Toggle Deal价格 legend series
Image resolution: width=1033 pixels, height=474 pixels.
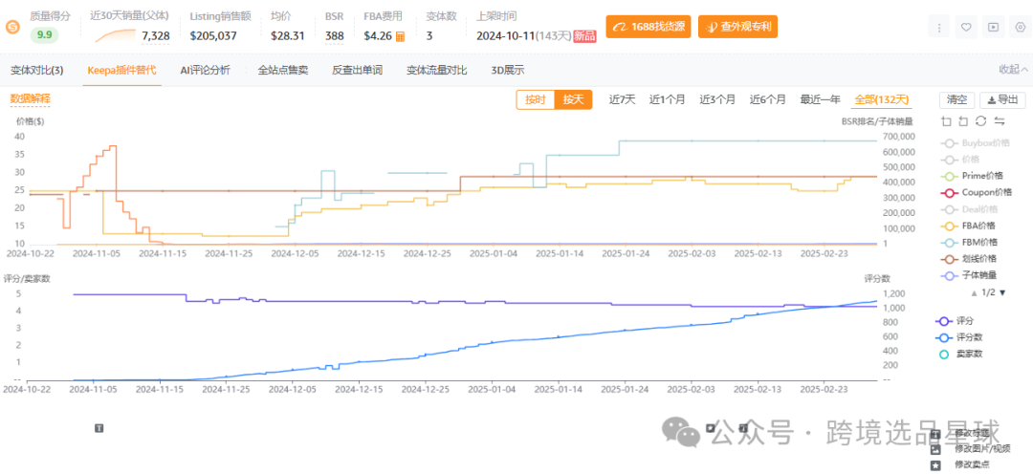tap(970, 208)
